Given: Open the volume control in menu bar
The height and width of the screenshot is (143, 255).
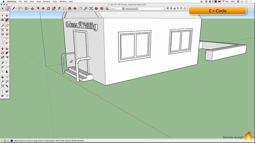Looking at the screenshot, I should tap(227, 2).
